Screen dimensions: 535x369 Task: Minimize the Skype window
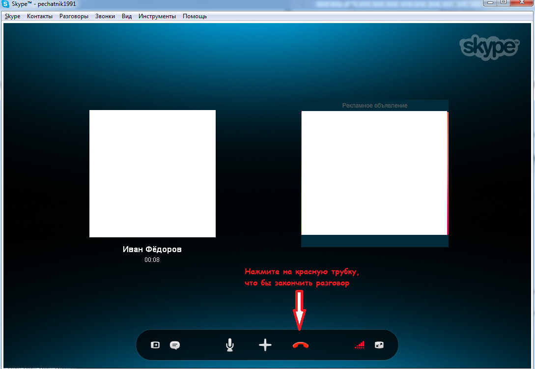click(x=490, y=3)
